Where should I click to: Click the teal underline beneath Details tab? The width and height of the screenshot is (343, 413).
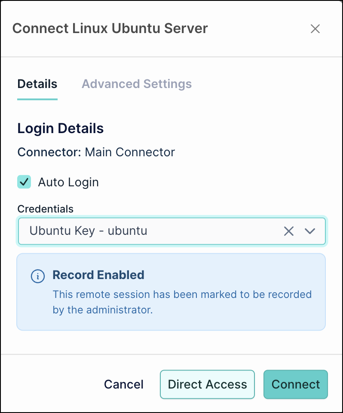coord(37,99)
